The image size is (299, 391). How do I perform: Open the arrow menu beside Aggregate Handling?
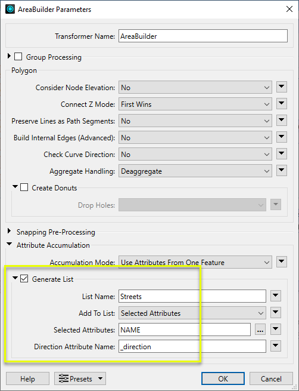[x=281, y=171]
